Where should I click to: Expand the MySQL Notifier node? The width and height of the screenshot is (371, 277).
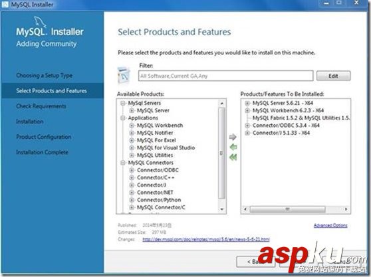(132, 133)
